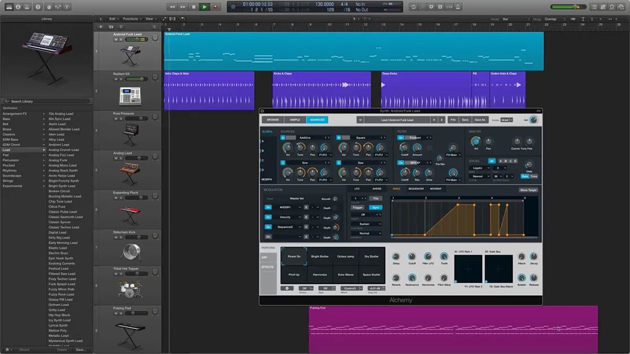Image resolution: width=630 pixels, height=354 pixels.
Task: Click the Quick Help question mark icon
Action: [x=38, y=7]
